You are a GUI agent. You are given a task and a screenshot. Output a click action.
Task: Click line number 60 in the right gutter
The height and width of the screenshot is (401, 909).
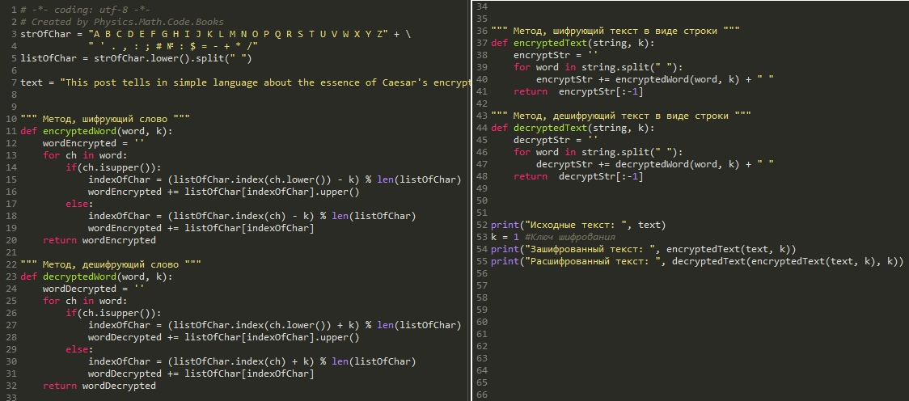coord(482,322)
